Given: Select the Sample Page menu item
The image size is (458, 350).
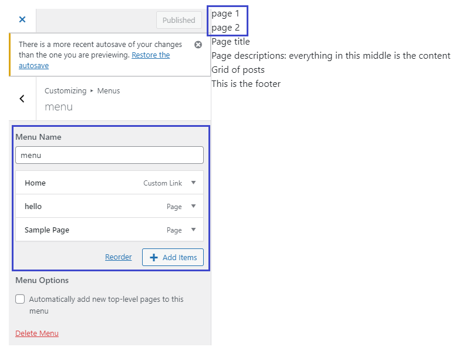Looking at the screenshot, I should (47, 230).
